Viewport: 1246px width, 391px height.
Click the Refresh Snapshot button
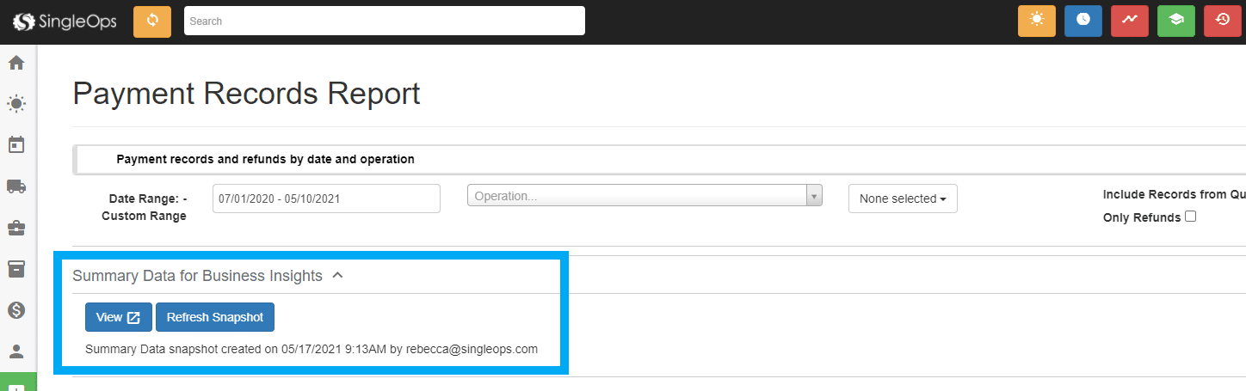(x=215, y=317)
